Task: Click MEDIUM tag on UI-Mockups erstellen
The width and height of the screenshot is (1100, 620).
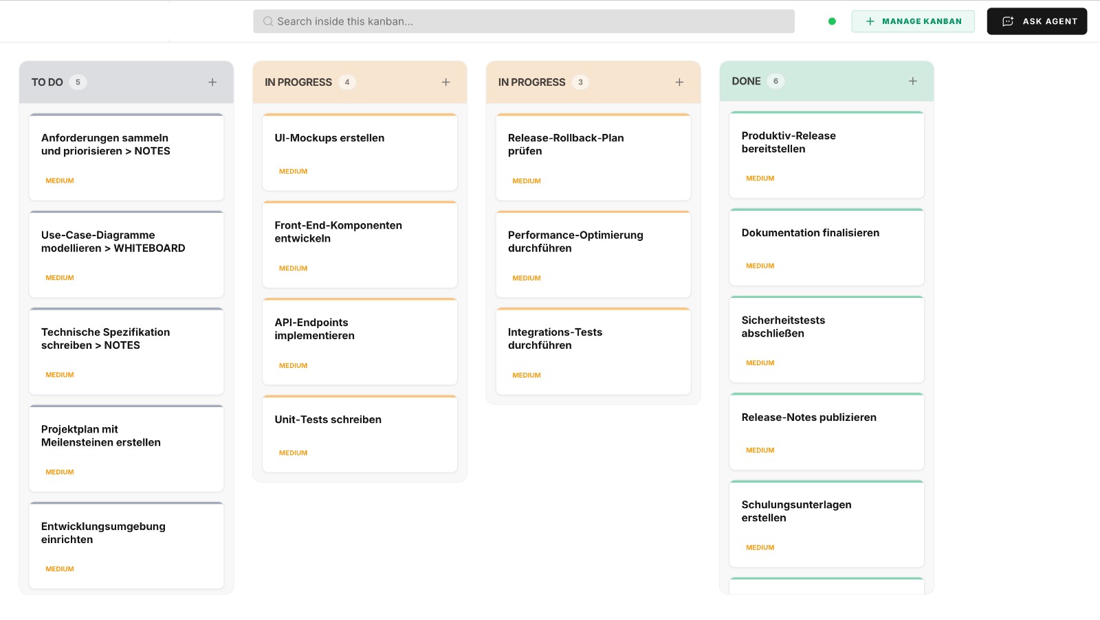Action: point(293,172)
